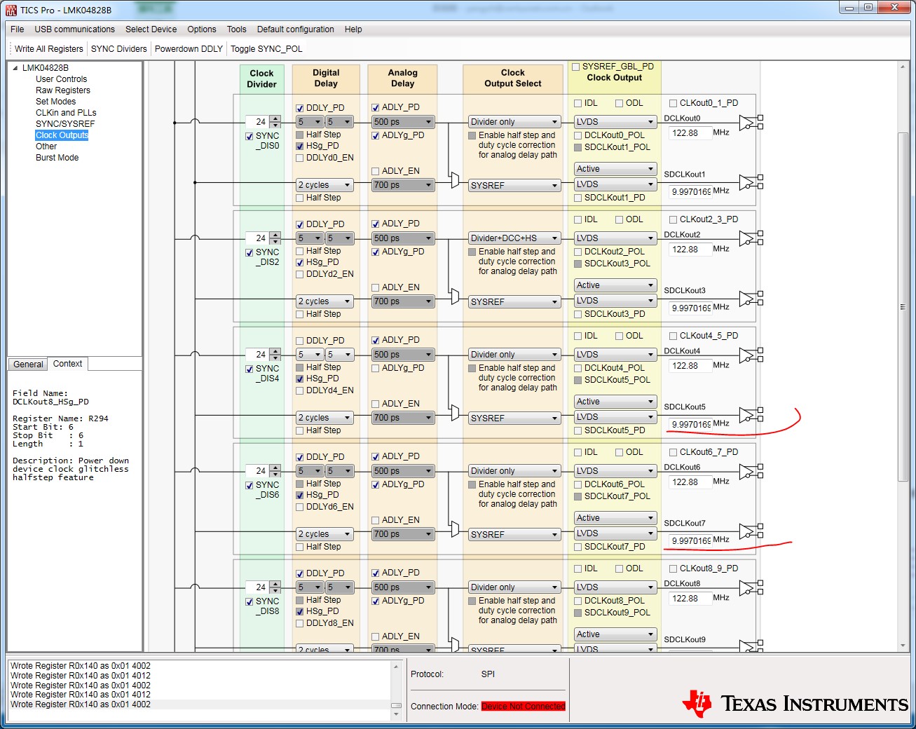This screenshot has width=916, height=729.
Task: Click the clock divider value field beside SYNC_DIS6
Action: (257, 471)
